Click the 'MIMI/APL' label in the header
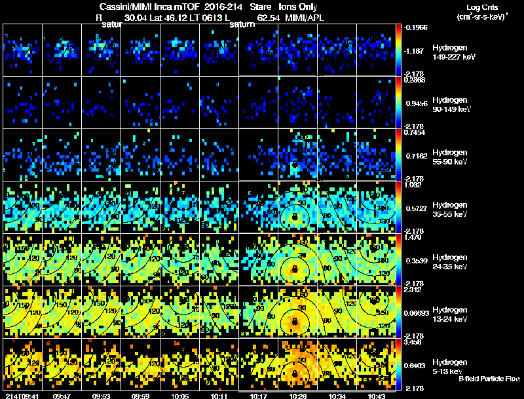 tap(305, 18)
